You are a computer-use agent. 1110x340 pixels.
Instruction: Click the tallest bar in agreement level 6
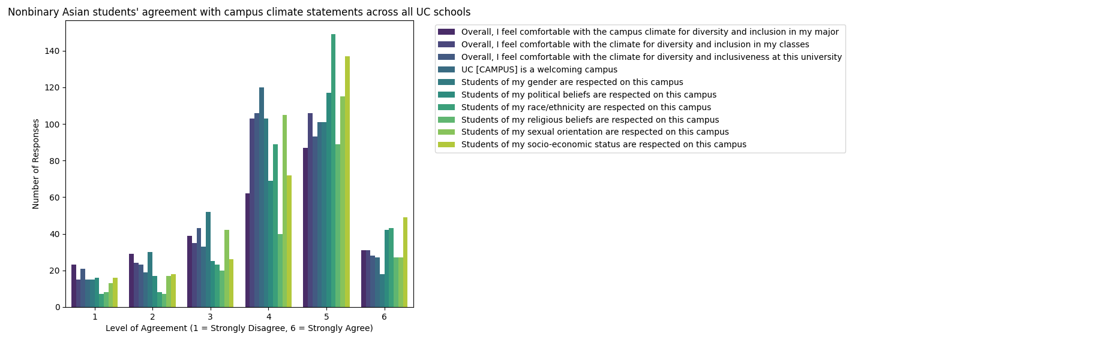(406, 262)
